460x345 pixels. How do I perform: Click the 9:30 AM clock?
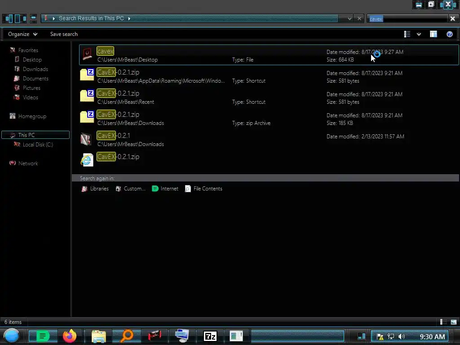tap(432, 336)
